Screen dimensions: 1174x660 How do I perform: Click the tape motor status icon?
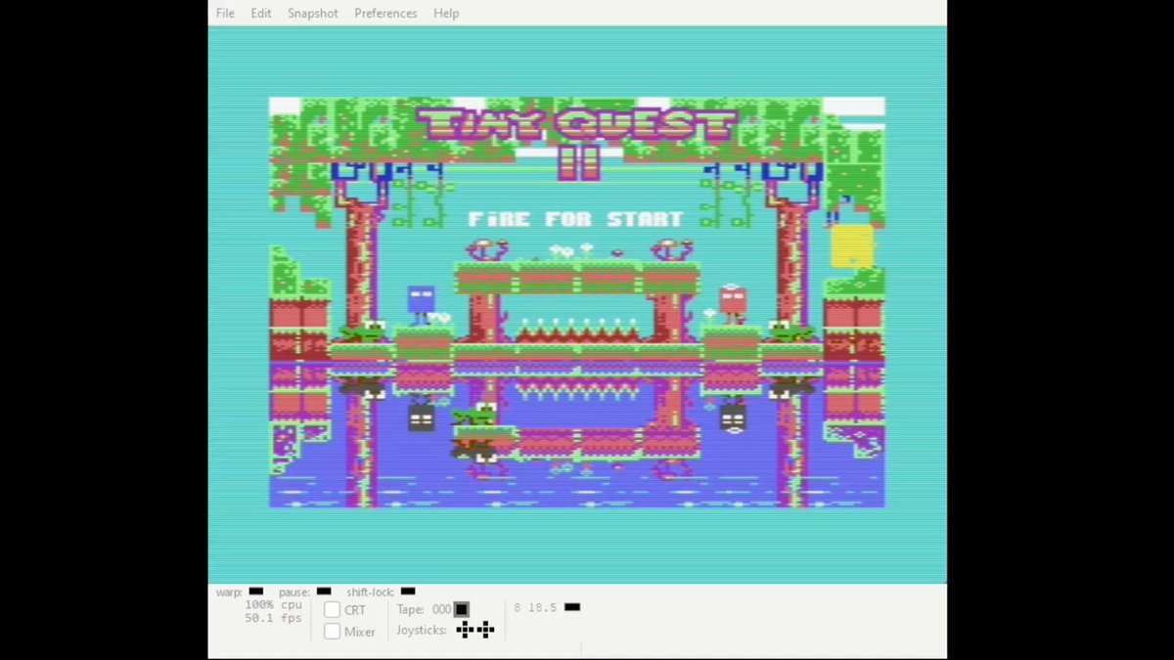point(461,609)
